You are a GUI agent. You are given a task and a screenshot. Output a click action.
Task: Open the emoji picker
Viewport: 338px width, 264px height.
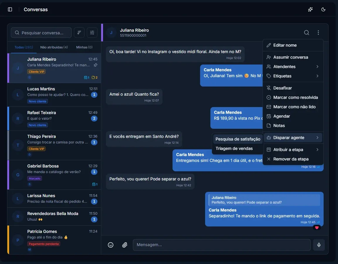point(111,245)
